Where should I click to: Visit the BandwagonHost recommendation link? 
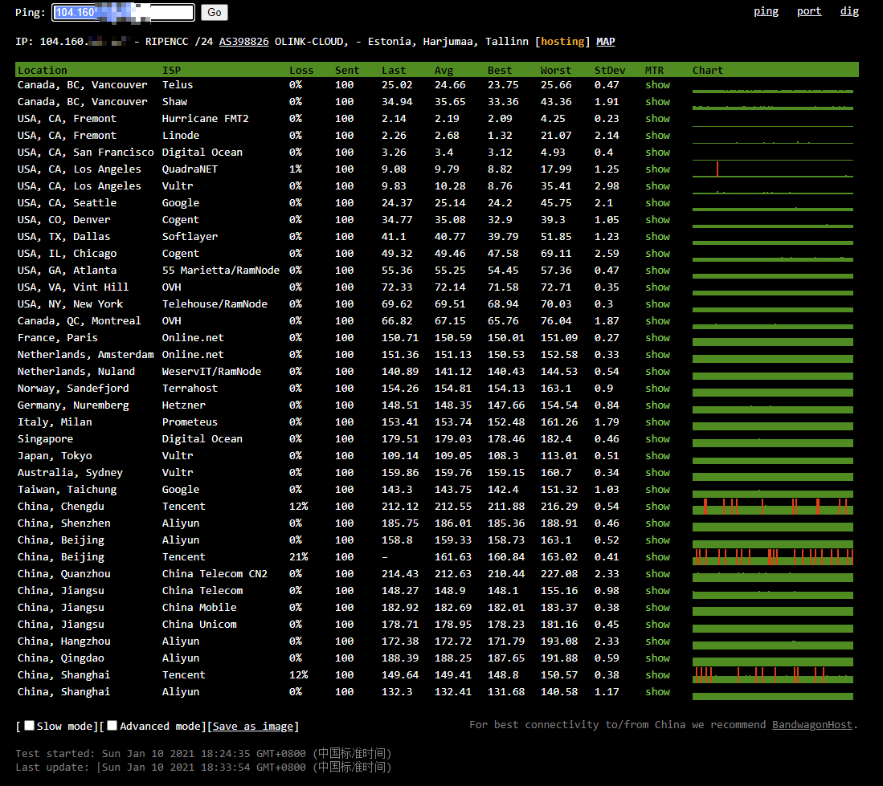click(812, 725)
